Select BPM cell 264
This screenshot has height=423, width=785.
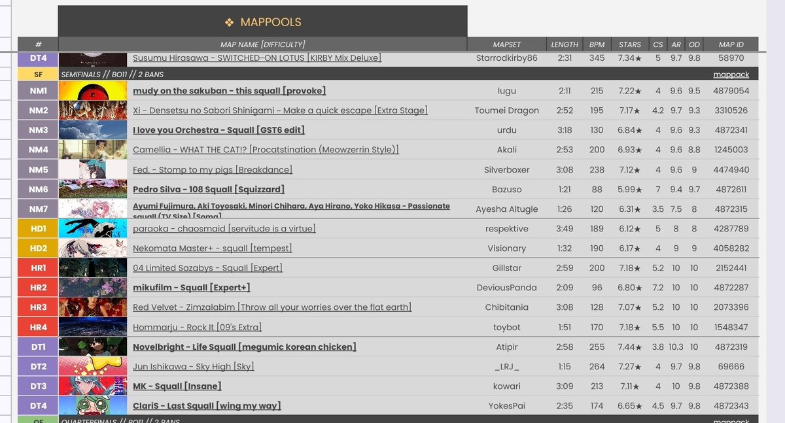point(597,367)
